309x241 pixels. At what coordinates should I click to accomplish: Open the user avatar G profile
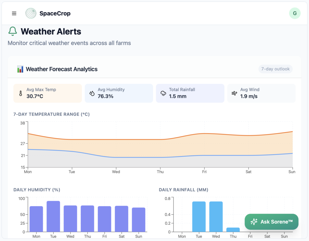coord(295,13)
